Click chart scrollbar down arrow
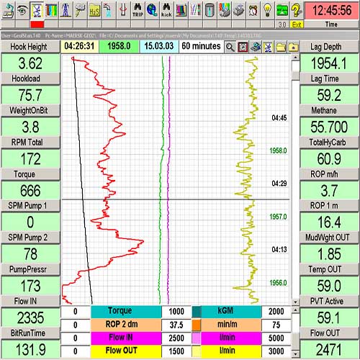The image size is (360, 360). 295,302
